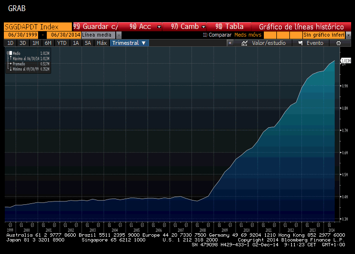The image size is (355, 254).
Task: Select the 6M range tab
Action: 48,43
